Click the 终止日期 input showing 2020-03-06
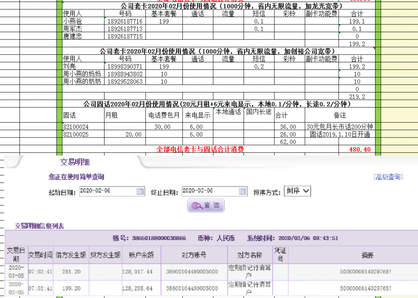 pos(209,191)
